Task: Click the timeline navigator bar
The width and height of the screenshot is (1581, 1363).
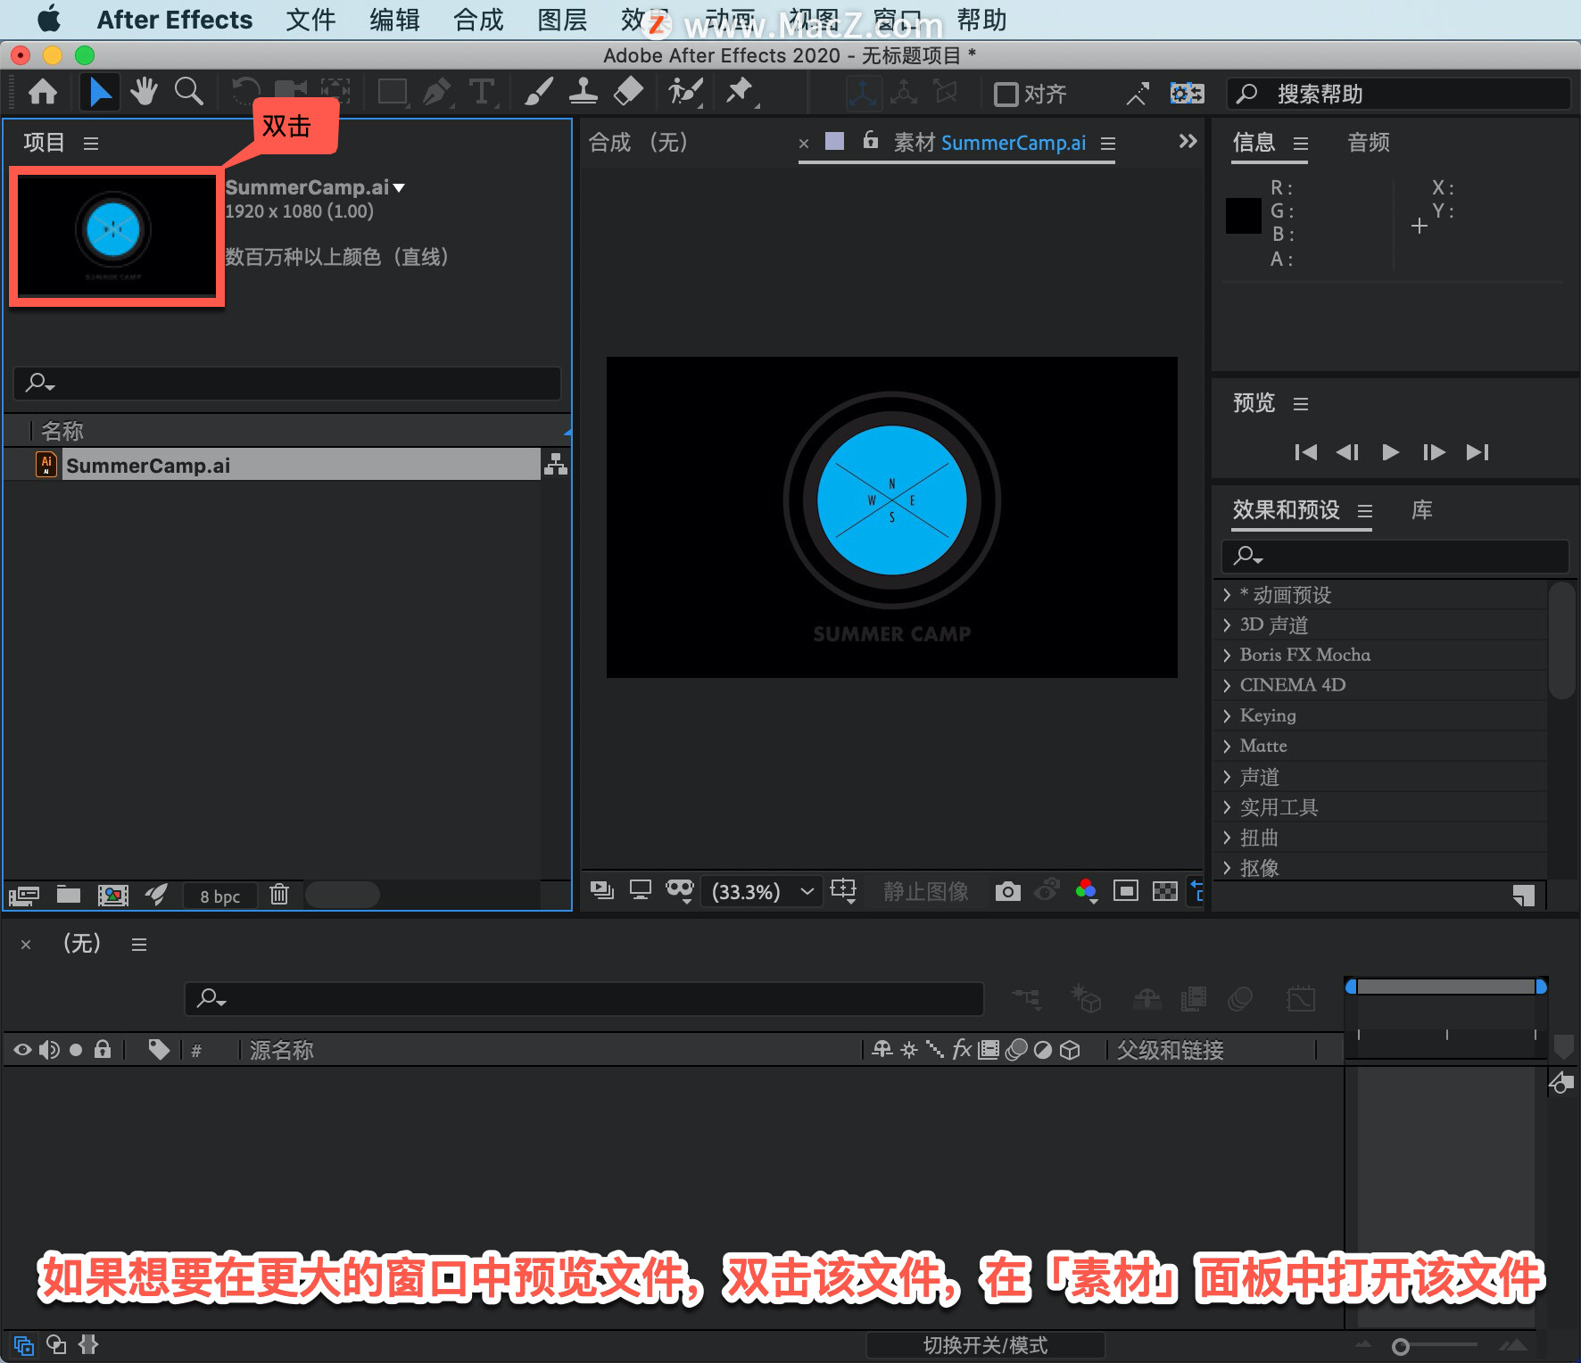Action: tap(1445, 987)
